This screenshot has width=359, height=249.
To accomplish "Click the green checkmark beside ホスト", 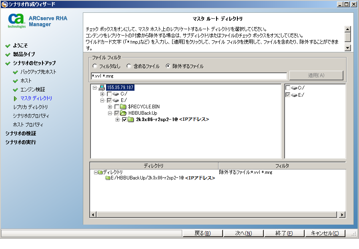I will point(15,81).
